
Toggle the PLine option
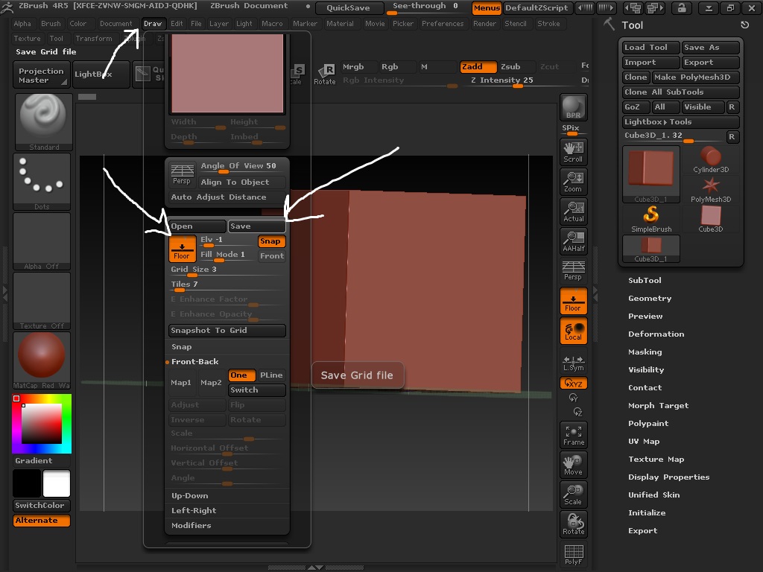271,375
